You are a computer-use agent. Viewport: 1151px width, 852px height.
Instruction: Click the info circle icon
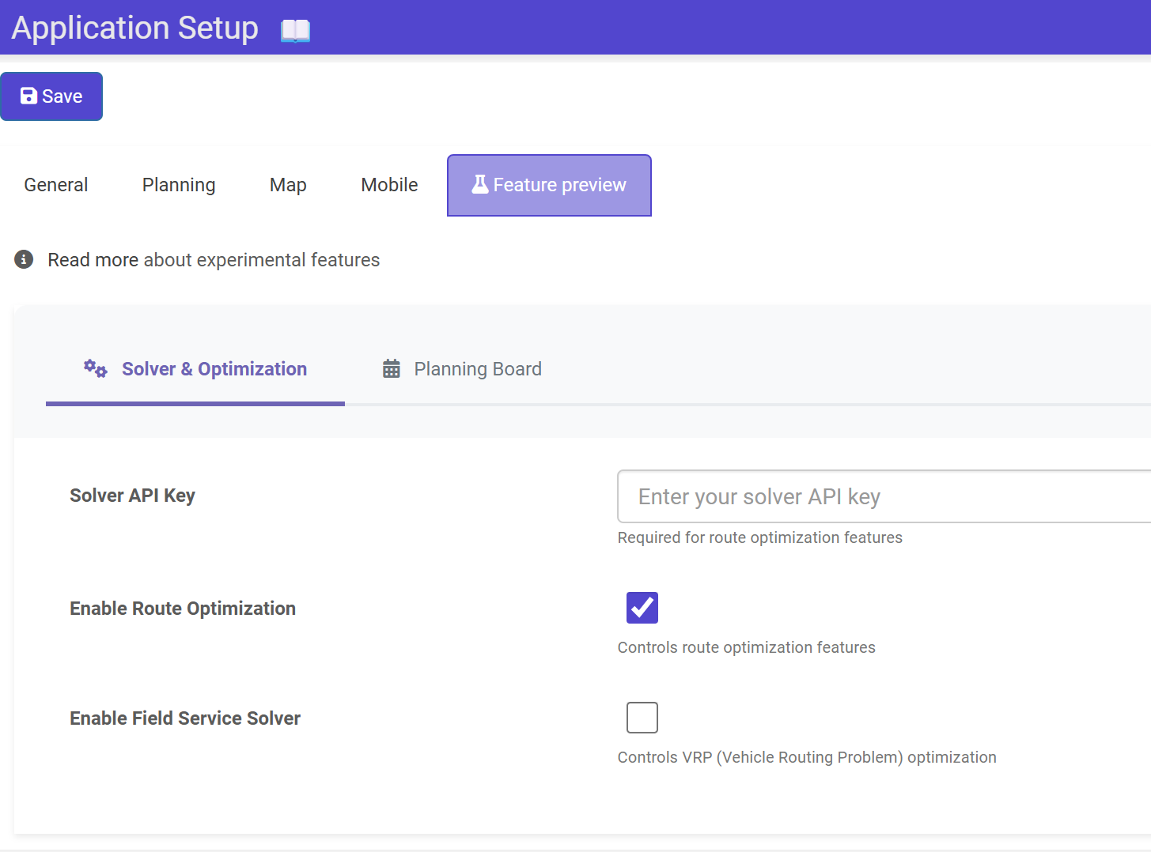[24, 259]
